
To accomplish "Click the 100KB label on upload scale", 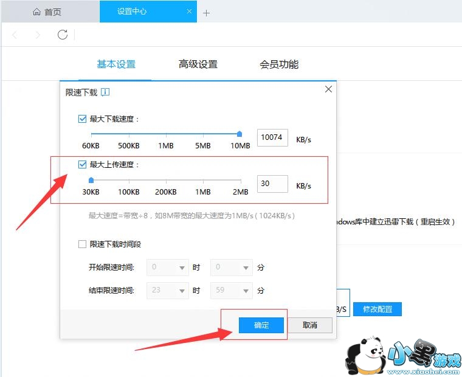I will point(129,192).
